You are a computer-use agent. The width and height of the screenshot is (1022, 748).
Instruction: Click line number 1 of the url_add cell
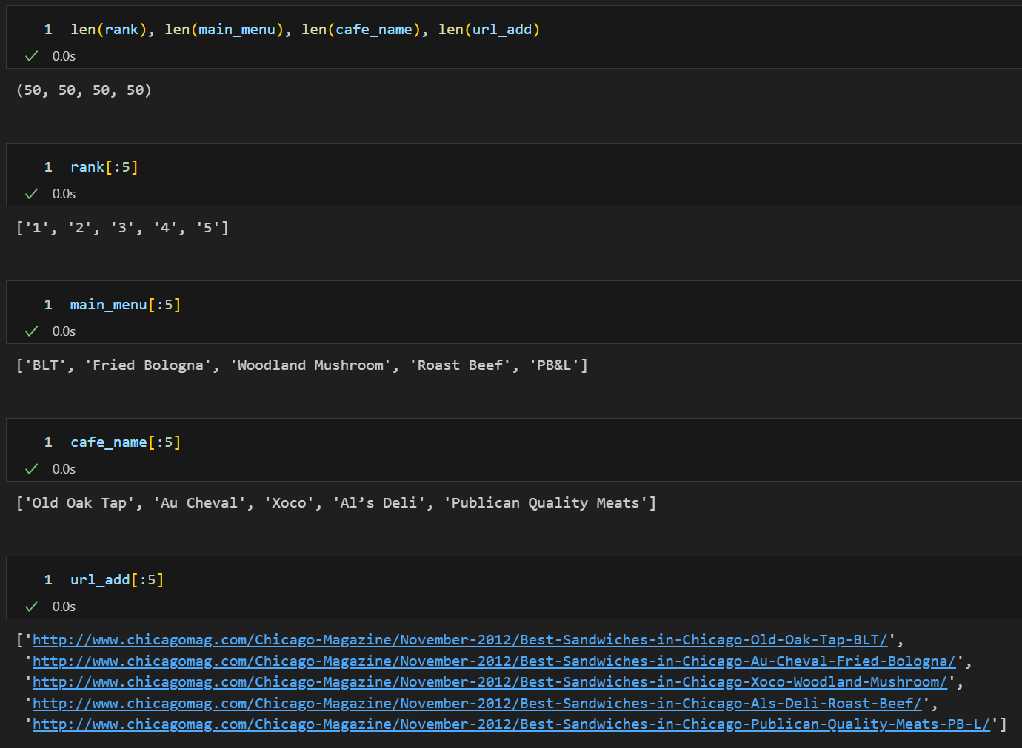[x=48, y=580]
